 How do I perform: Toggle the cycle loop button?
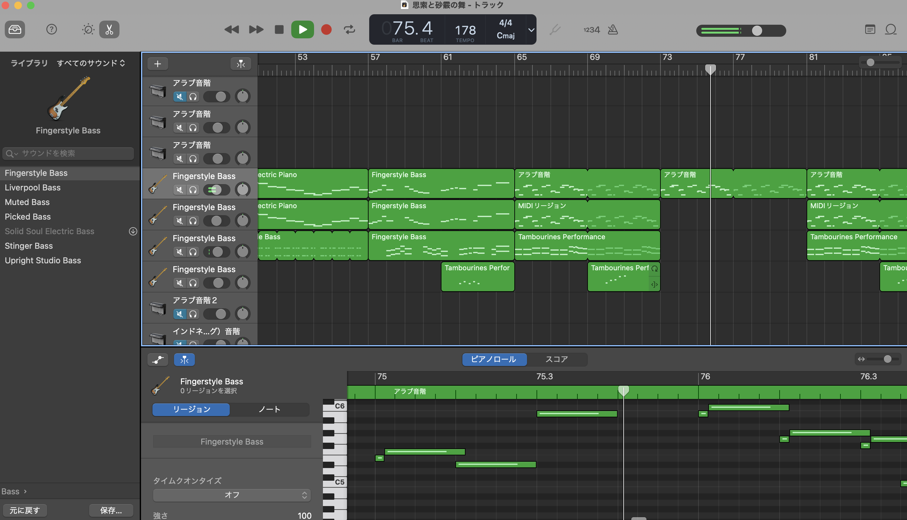coord(349,29)
